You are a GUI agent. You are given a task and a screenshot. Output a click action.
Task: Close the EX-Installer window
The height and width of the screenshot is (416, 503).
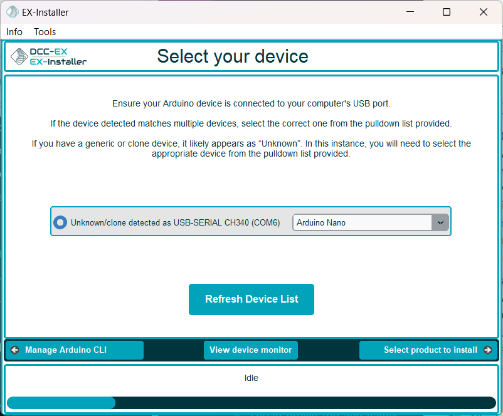(x=483, y=12)
